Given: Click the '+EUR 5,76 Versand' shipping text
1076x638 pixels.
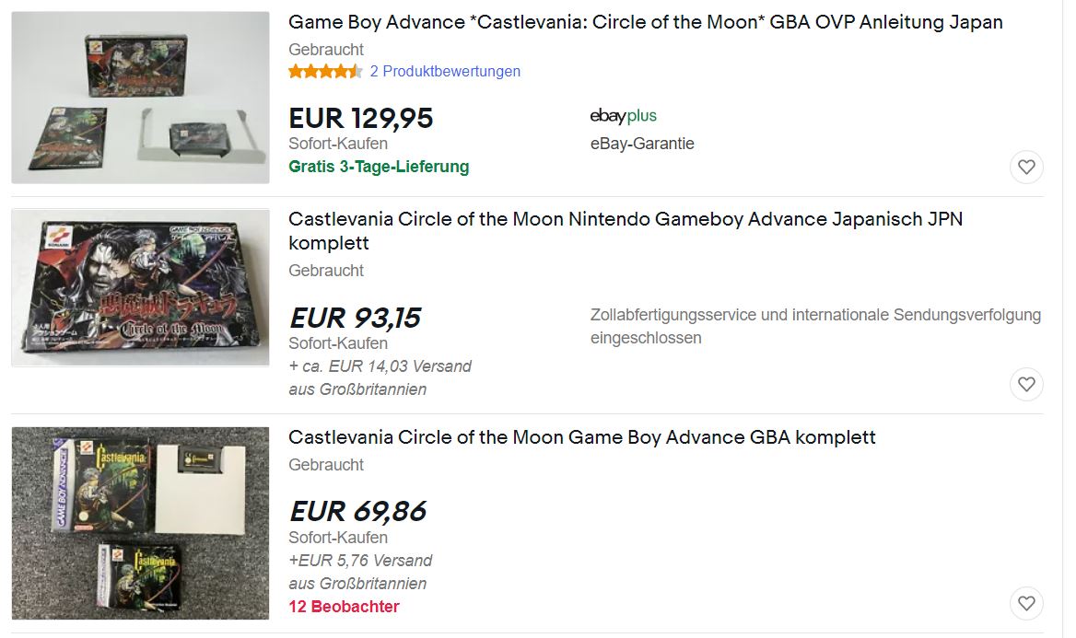Looking at the screenshot, I should pyautogui.click(x=360, y=561).
